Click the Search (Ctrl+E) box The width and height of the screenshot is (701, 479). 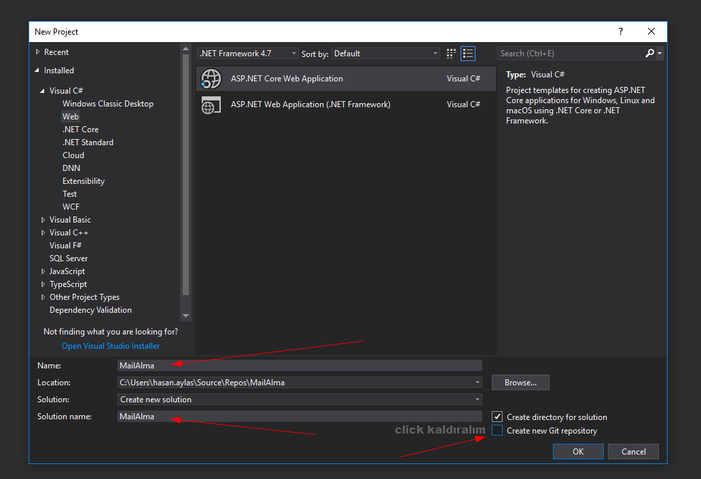click(x=571, y=54)
